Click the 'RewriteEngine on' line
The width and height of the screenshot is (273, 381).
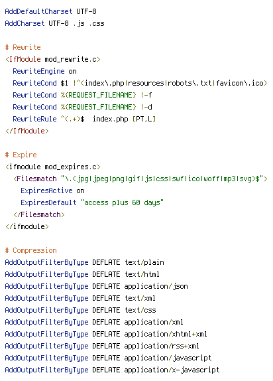tap(44, 71)
